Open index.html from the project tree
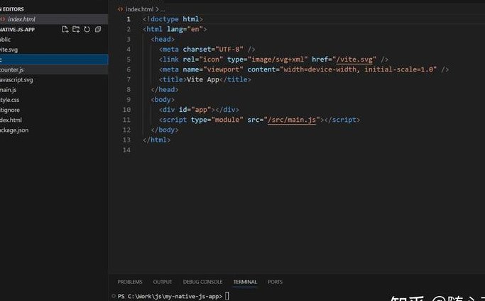Screen dimensions: 485x301 (54, 120)
